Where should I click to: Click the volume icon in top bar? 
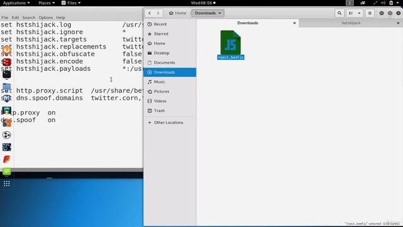[383, 3]
